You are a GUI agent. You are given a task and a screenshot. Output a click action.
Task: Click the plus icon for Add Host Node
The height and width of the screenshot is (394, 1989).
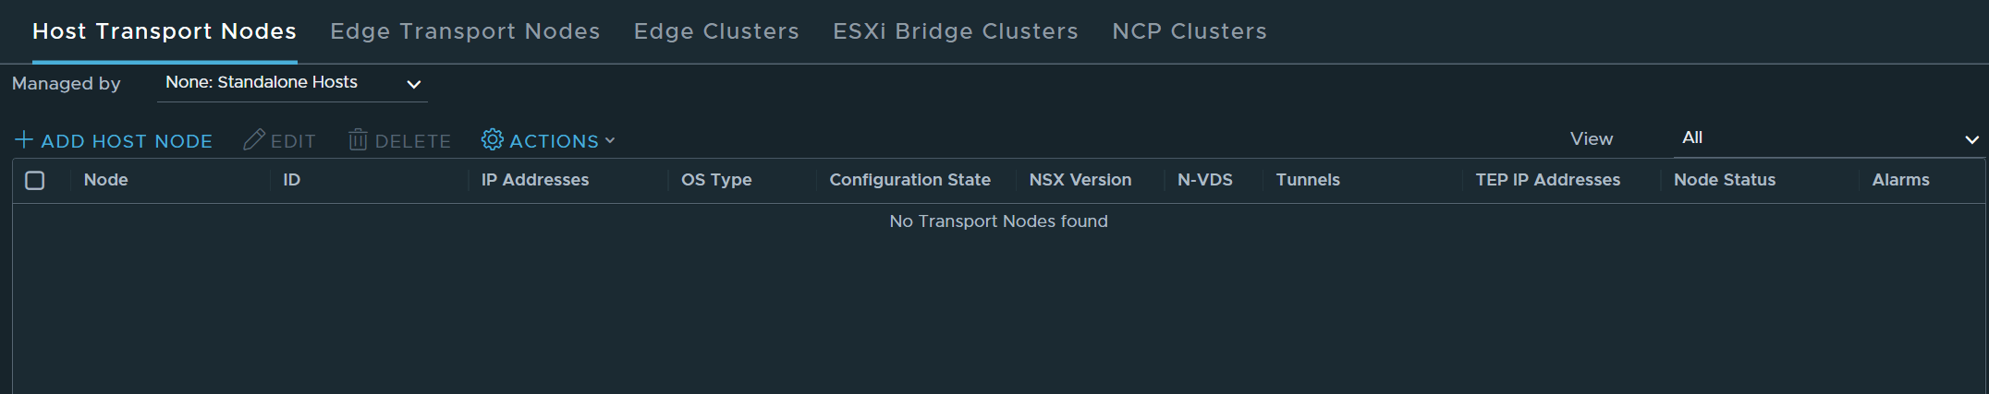pos(24,140)
